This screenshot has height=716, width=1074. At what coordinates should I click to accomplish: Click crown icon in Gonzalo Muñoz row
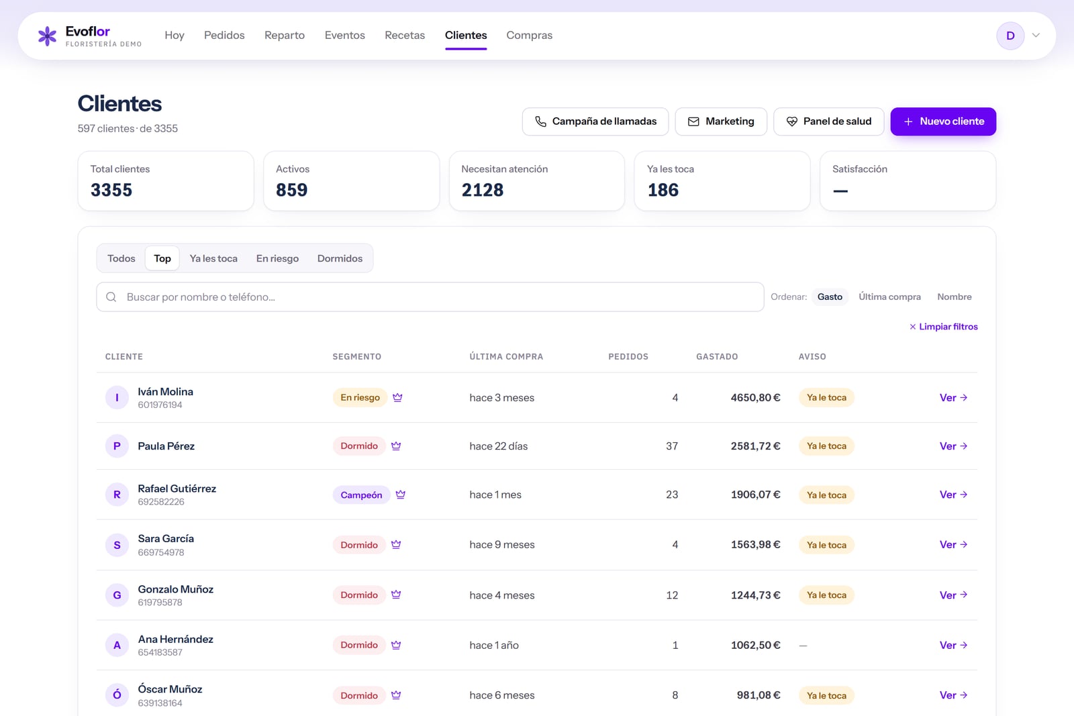click(x=396, y=595)
